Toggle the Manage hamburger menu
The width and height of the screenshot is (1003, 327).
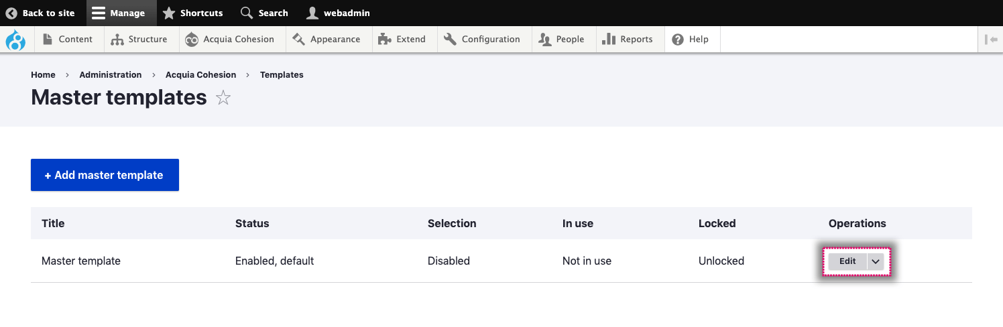(121, 13)
